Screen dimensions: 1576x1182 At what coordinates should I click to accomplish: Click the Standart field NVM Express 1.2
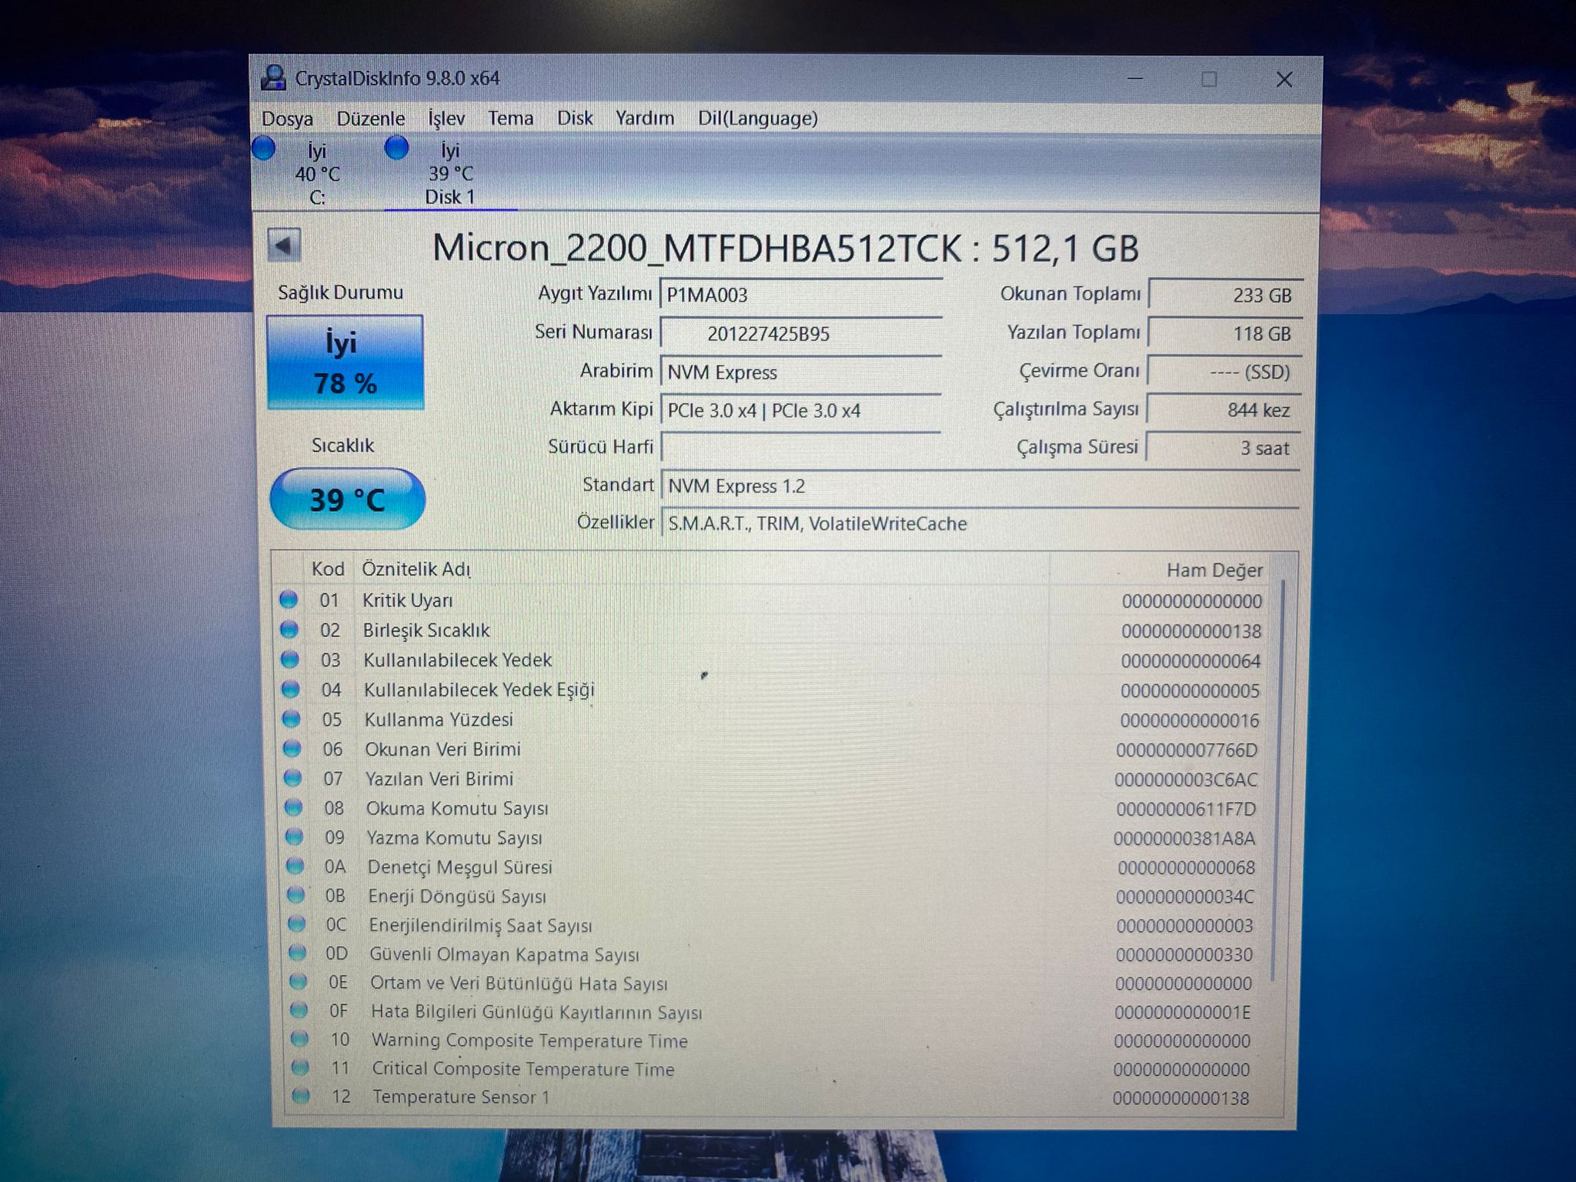point(980,486)
